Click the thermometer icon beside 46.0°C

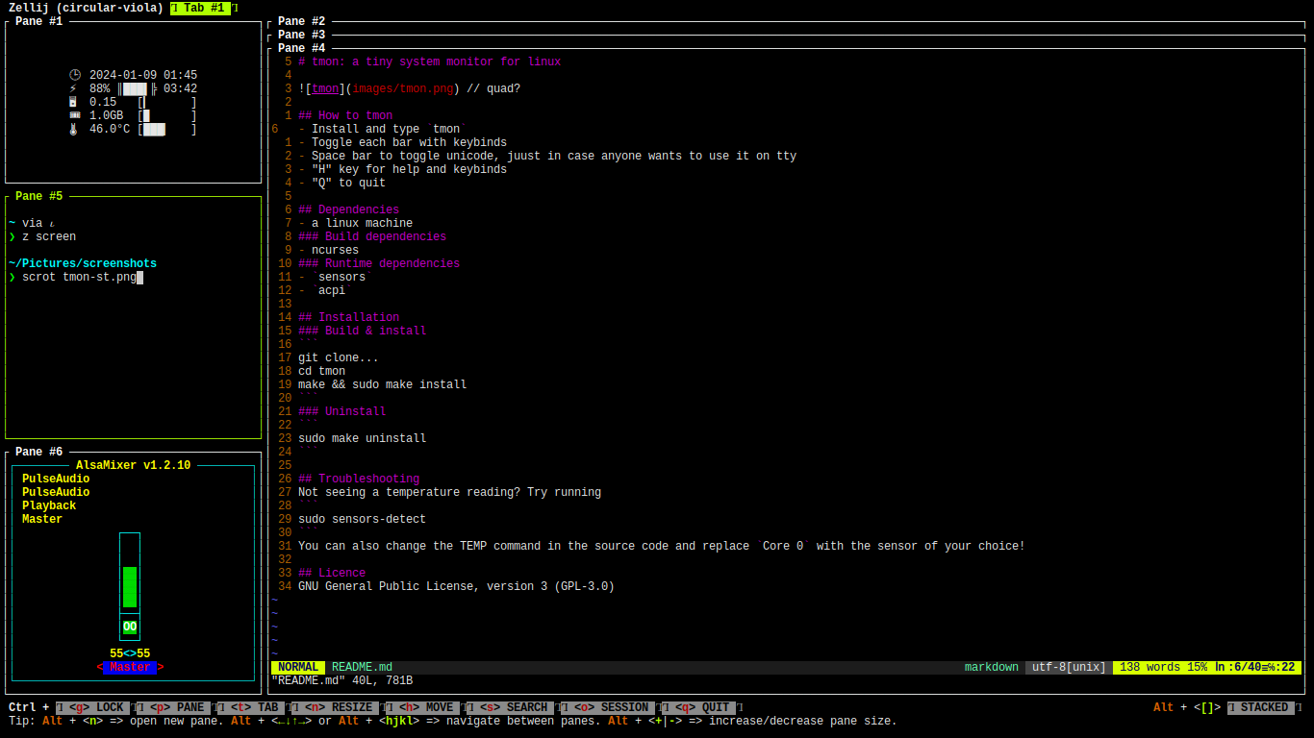73,129
